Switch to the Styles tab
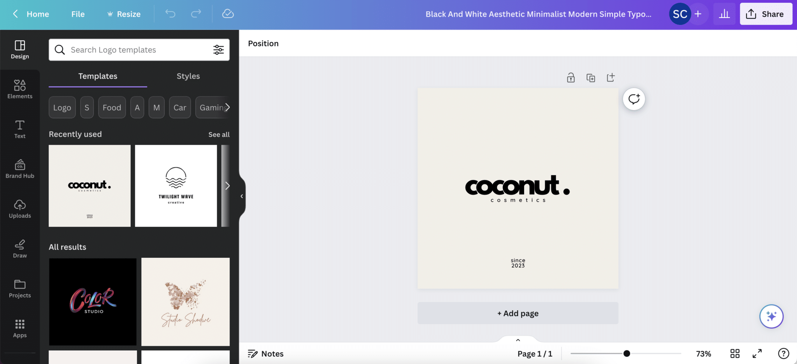797x364 pixels. (x=188, y=76)
